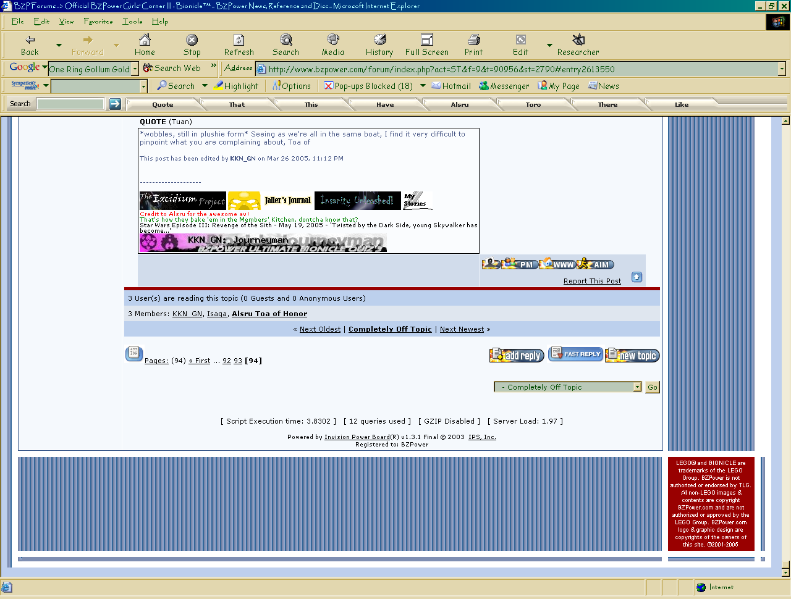Expand the Back button history arrow
This screenshot has height=599, width=791.
(x=59, y=45)
